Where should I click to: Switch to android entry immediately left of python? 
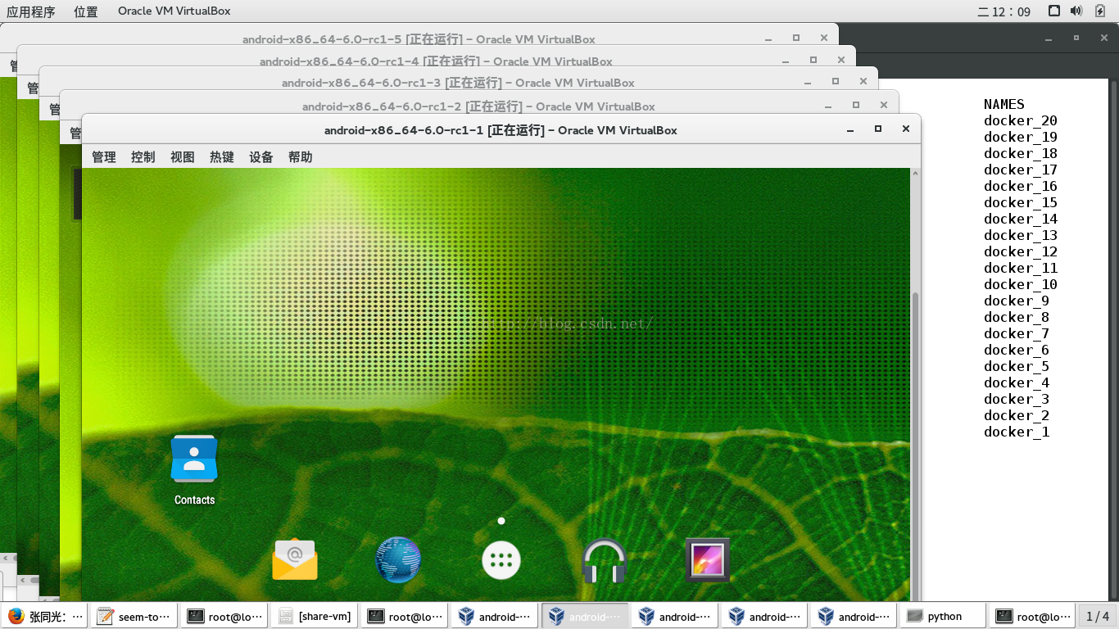[x=855, y=616]
